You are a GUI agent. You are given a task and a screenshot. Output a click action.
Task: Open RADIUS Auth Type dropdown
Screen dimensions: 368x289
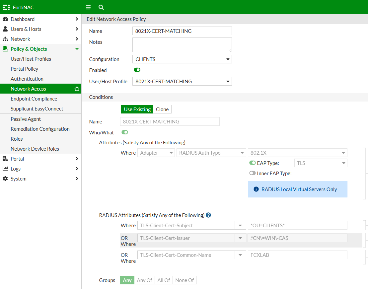[x=211, y=153]
